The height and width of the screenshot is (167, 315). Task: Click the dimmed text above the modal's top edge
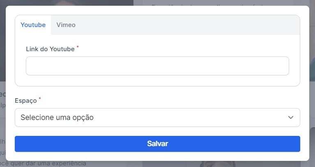[x=205, y=3]
